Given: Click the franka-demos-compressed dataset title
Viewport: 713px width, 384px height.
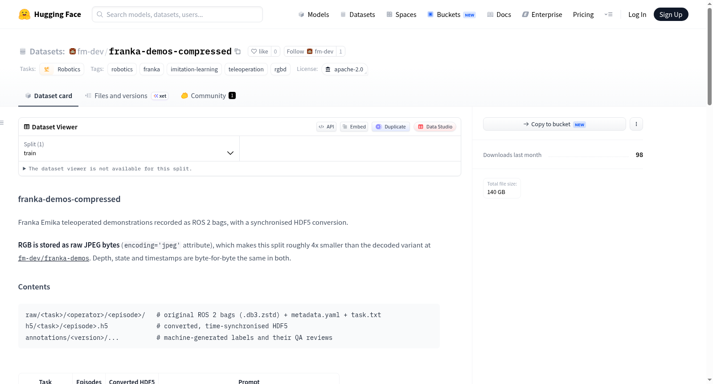Looking at the screenshot, I should 170,51.
